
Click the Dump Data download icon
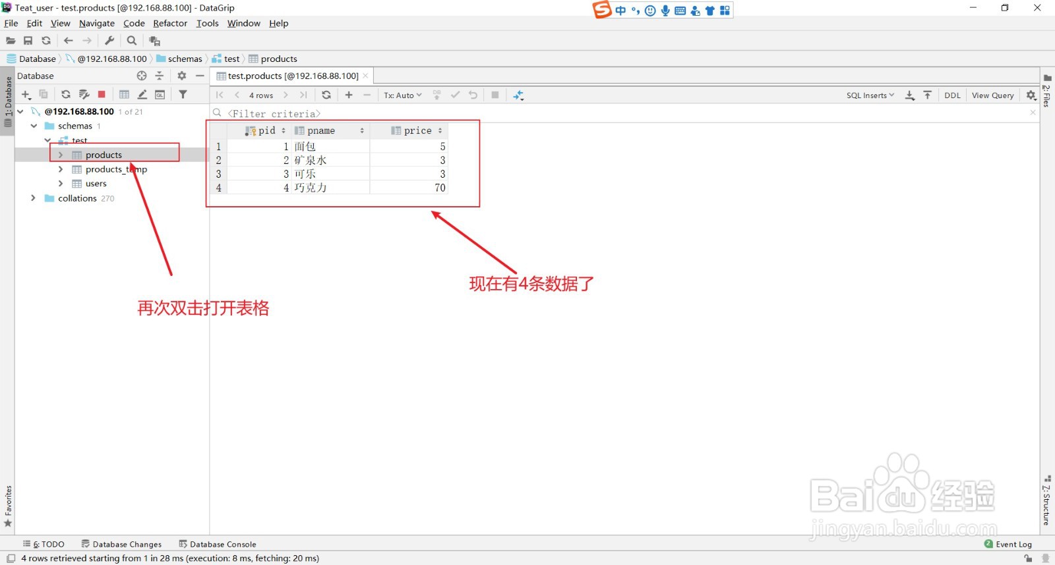910,95
